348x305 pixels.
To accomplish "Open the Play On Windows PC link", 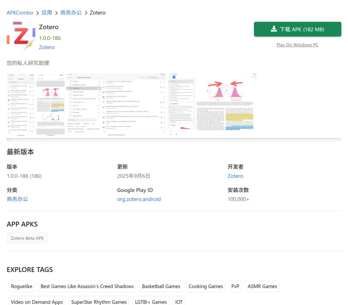I will click(297, 45).
